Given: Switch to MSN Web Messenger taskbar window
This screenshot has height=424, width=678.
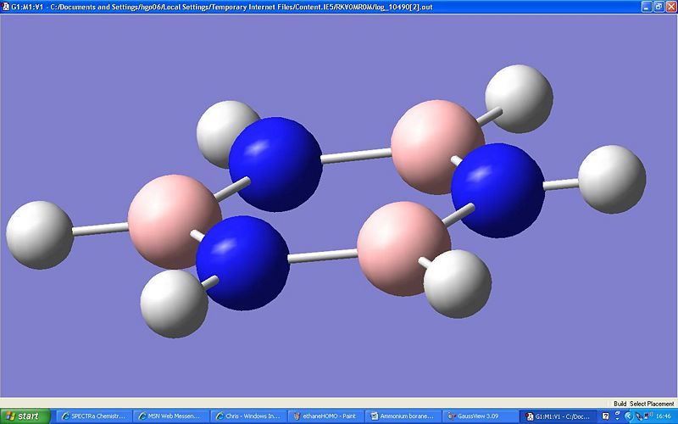Looking at the screenshot, I should click(x=171, y=416).
